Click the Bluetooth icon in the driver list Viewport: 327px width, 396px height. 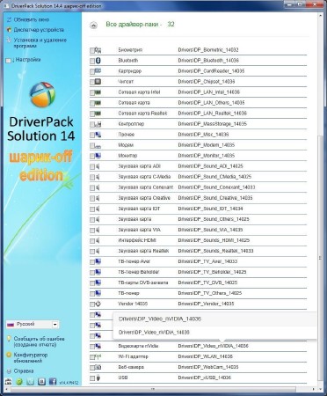pos(98,61)
